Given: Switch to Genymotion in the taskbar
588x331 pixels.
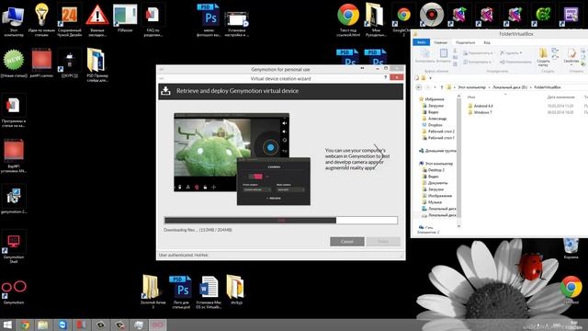Looking at the screenshot, I should (158, 325).
